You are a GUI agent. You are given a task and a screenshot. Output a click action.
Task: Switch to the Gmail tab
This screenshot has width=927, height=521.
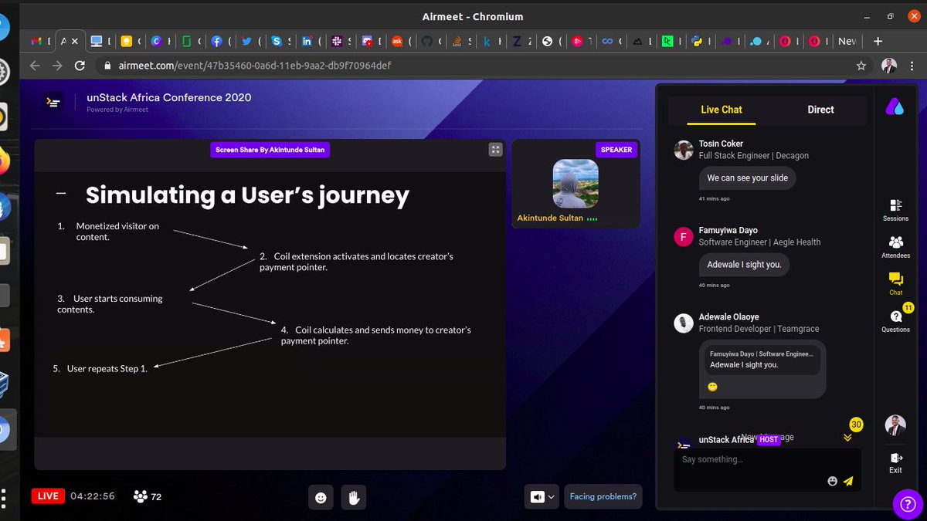click(x=40, y=41)
